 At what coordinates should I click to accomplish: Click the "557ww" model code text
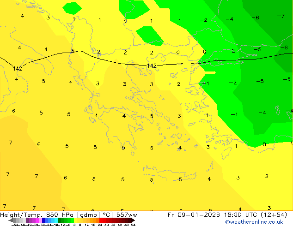127,215
